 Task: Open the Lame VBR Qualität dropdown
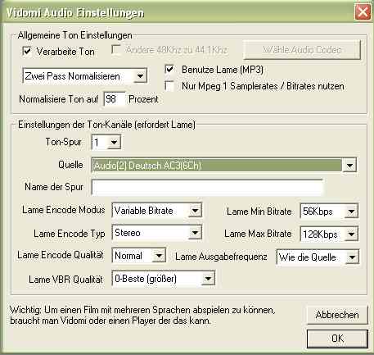coord(164,279)
